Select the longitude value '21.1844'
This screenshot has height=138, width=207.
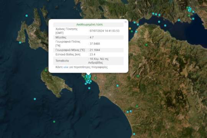click(95, 50)
